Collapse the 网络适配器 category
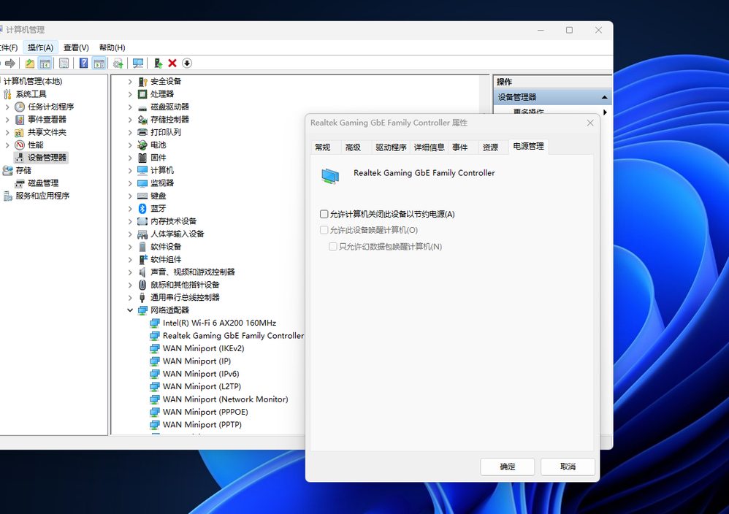 point(130,310)
